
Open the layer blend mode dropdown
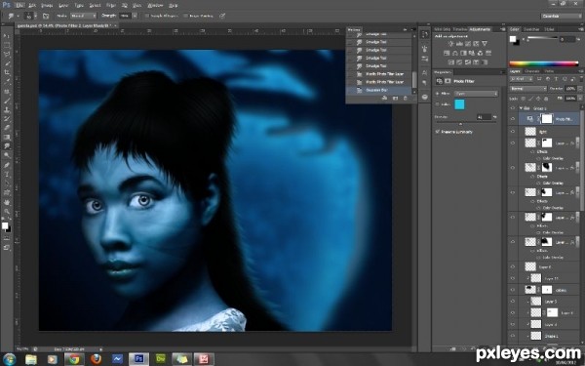pyautogui.click(x=527, y=89)
